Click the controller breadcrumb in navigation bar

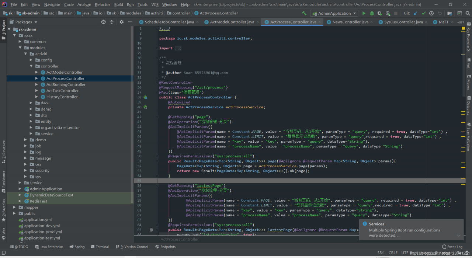click(178, 13)
